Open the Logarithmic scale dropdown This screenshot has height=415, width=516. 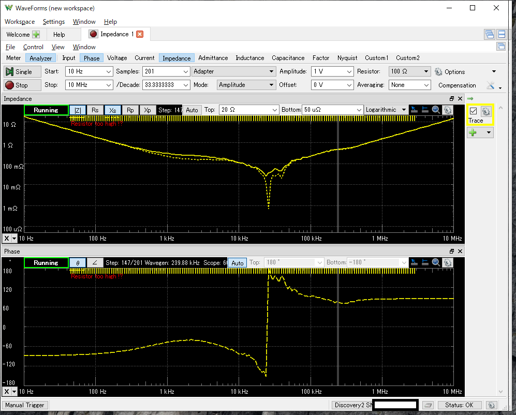point(386,110)
